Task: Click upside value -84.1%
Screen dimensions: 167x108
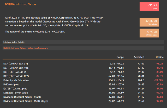Action: click(159, 76)
